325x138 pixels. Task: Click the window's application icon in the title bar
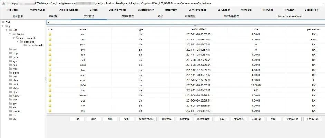(3, 3)
